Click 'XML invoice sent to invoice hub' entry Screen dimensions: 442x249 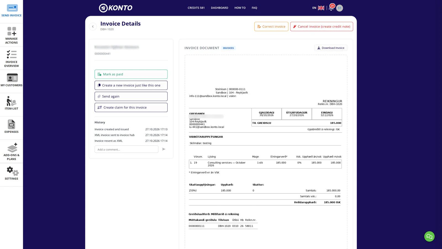131,135
